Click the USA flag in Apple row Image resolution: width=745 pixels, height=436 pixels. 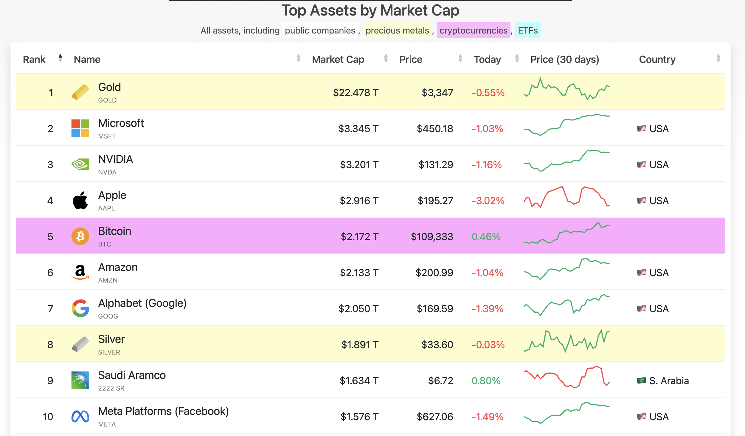click(x=641, y=201)
